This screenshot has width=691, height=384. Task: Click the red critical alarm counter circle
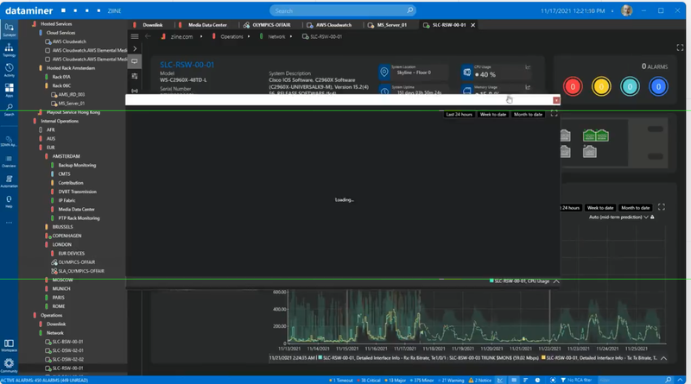coord(573,87)
